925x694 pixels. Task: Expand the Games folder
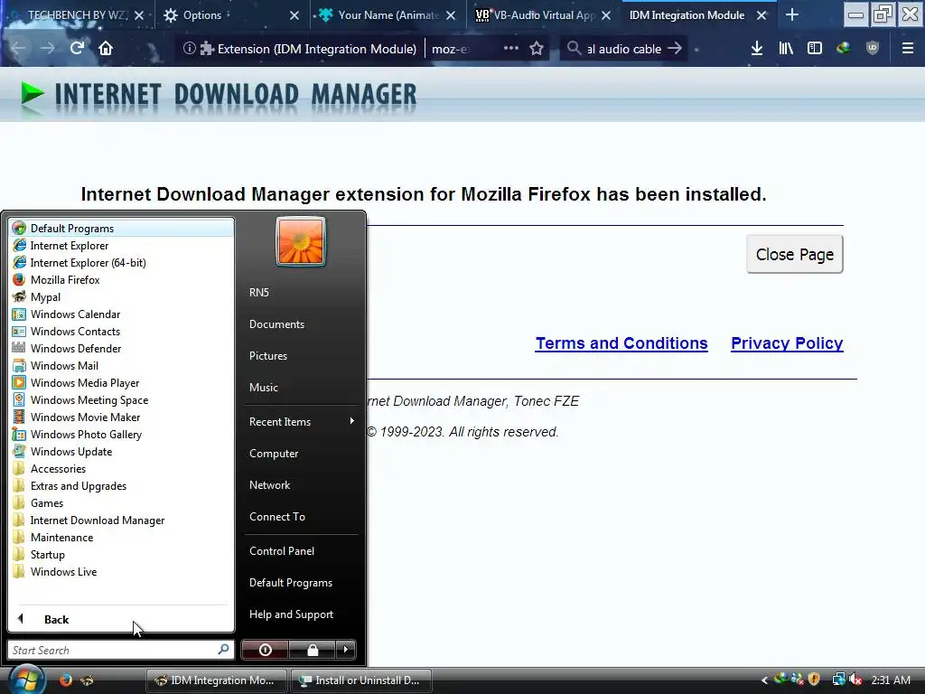122,502
